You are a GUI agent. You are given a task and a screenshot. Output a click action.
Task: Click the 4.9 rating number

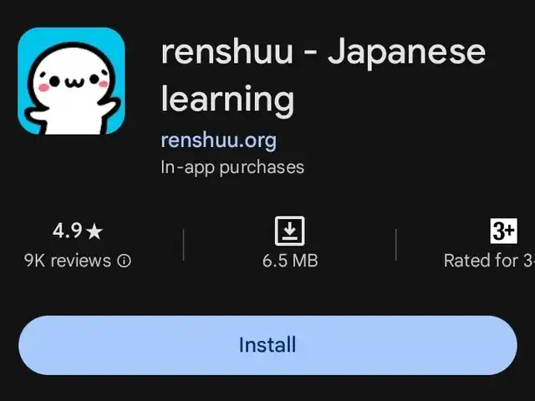click(67, 231)
